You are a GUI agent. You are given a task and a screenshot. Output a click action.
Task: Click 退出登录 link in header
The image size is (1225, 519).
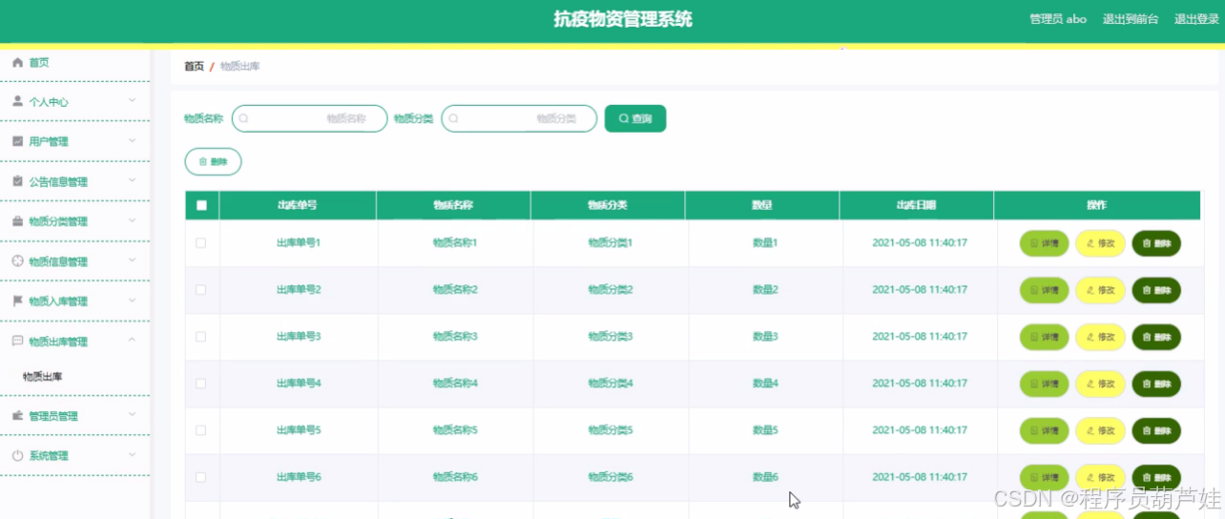pyautogui.click(x=1195, y=19)
